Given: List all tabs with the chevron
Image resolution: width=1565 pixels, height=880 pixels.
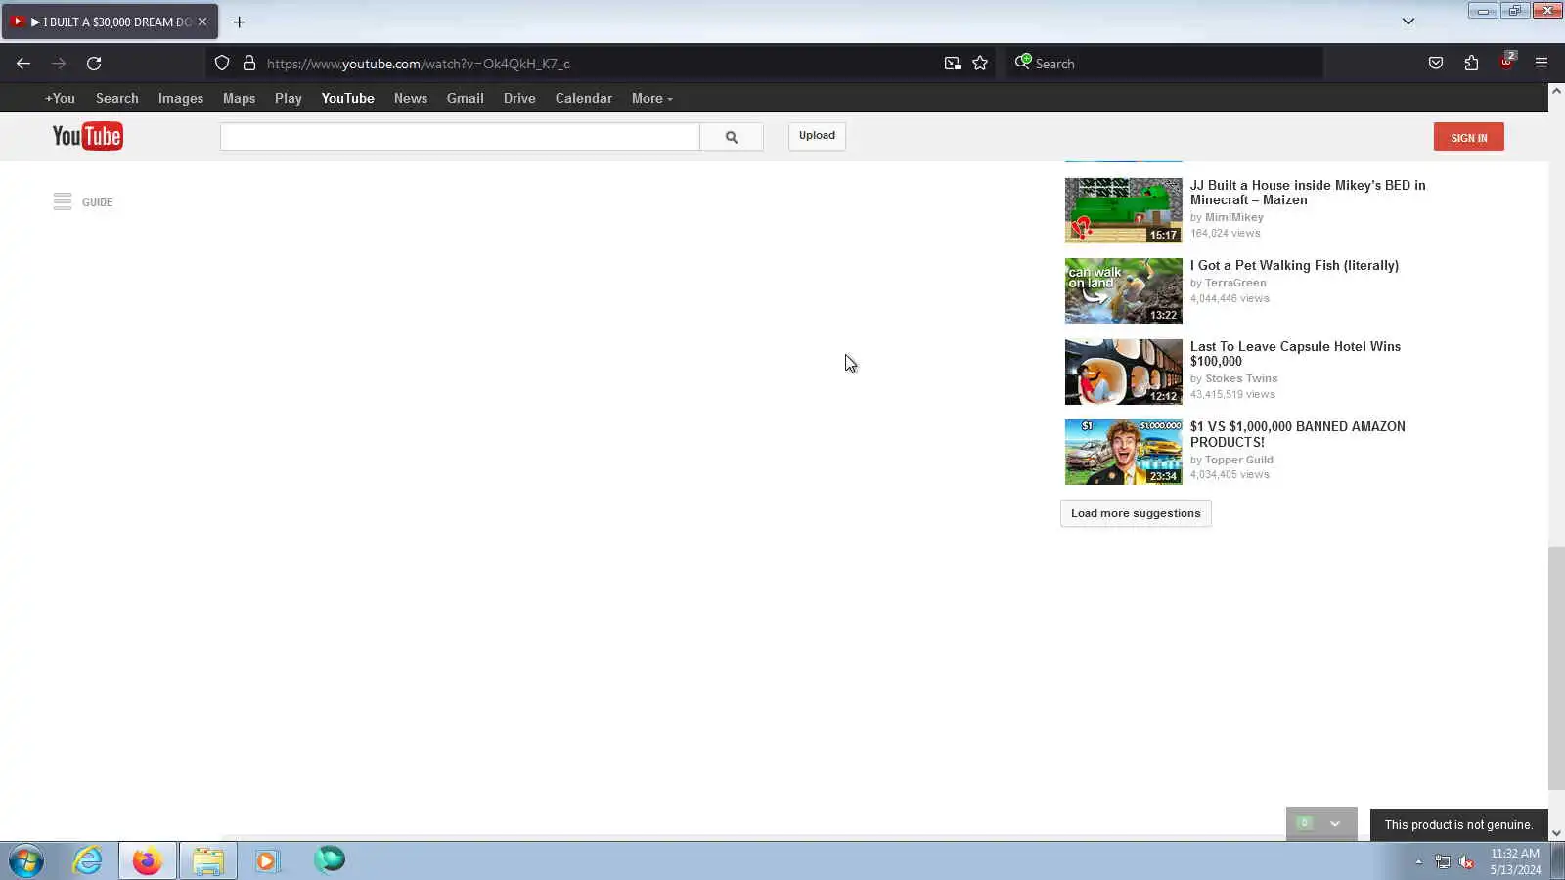Looking at the screenshot, I should [1408, 22].
